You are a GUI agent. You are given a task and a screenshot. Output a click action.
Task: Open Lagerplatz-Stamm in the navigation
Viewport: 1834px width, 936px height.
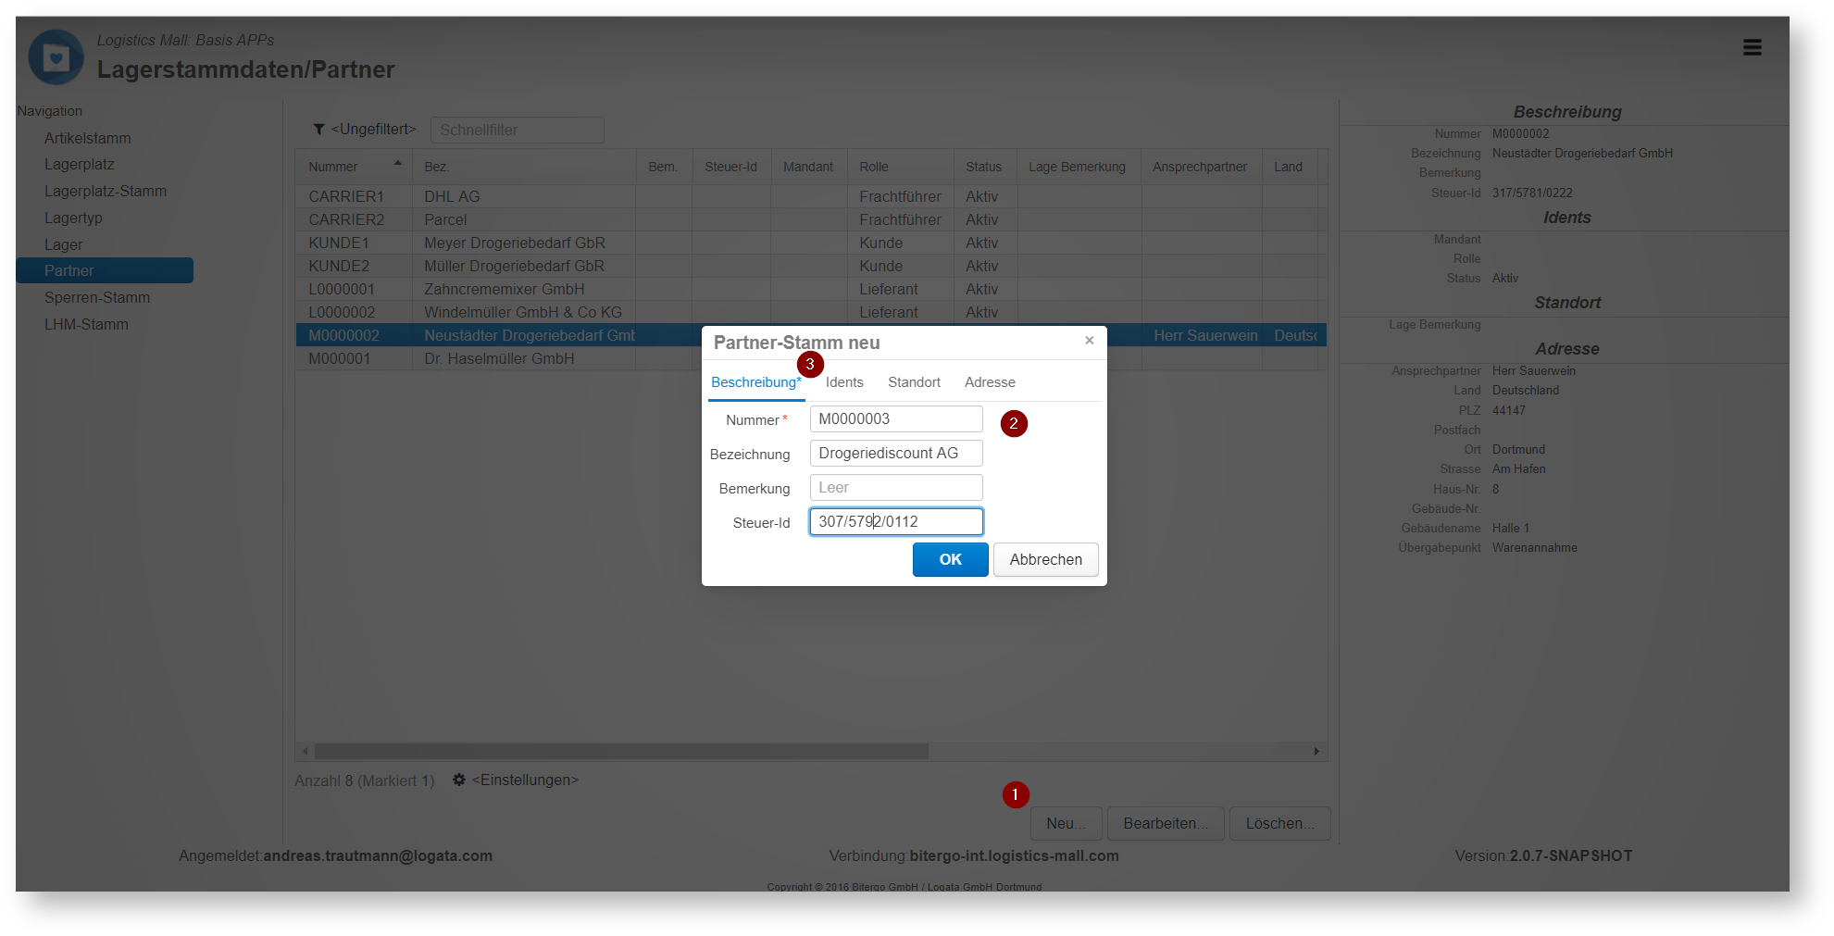click(106, 192)
